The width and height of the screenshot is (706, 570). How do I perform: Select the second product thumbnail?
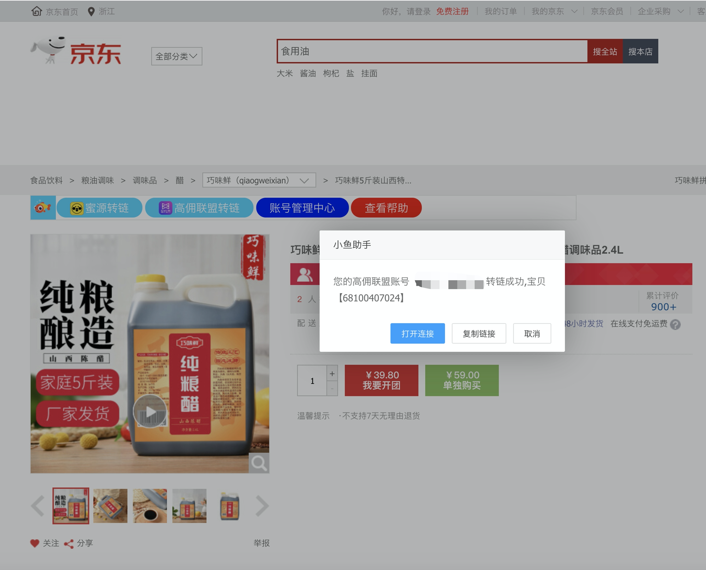pos(110,506)
